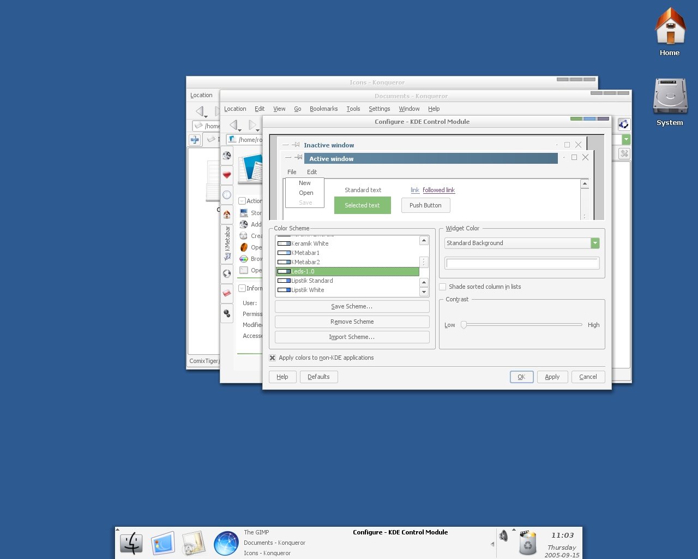Click the pin icon beside Inactive window preview
Image resolution: width=698 pixels, height=559 pixels.
click(x=296, y=145)
